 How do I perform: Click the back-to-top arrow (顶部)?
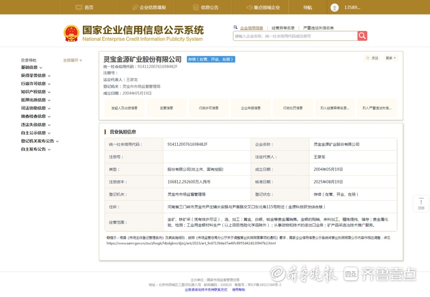(421, 204)
